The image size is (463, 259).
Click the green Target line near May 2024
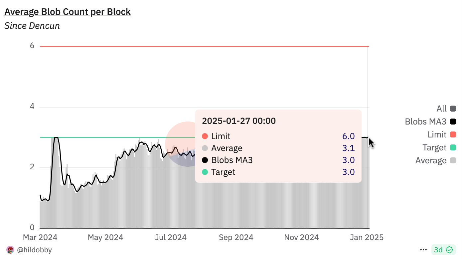105,137
